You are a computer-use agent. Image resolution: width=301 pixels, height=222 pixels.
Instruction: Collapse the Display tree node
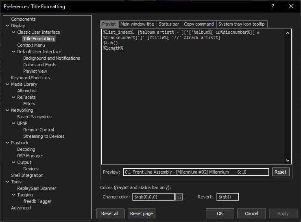point(7,26)
